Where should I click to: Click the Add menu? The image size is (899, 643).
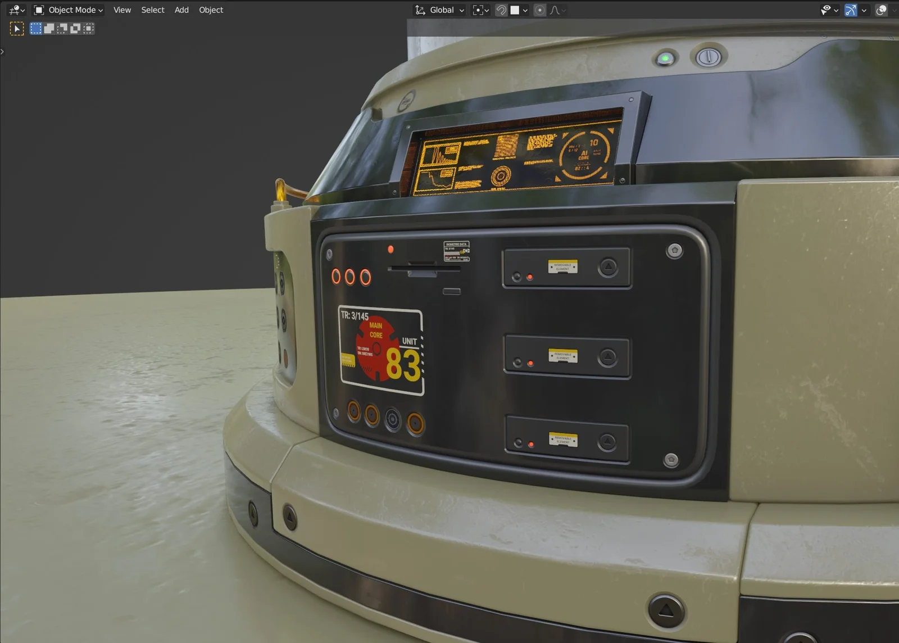(x=181, y=10)
